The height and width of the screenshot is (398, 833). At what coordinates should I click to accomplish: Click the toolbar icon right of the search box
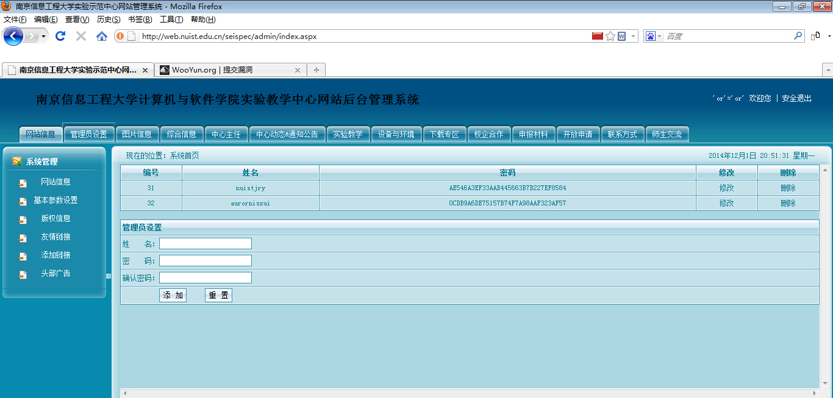click(x=815, y=36)
